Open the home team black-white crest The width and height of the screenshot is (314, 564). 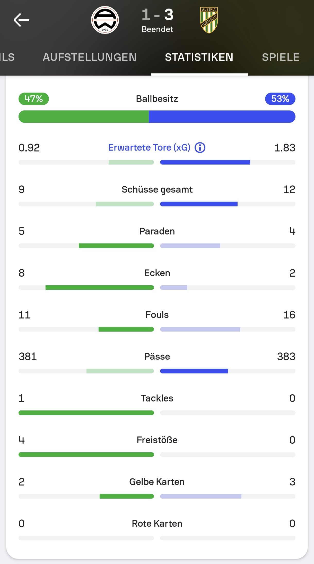tap(105, 20)
